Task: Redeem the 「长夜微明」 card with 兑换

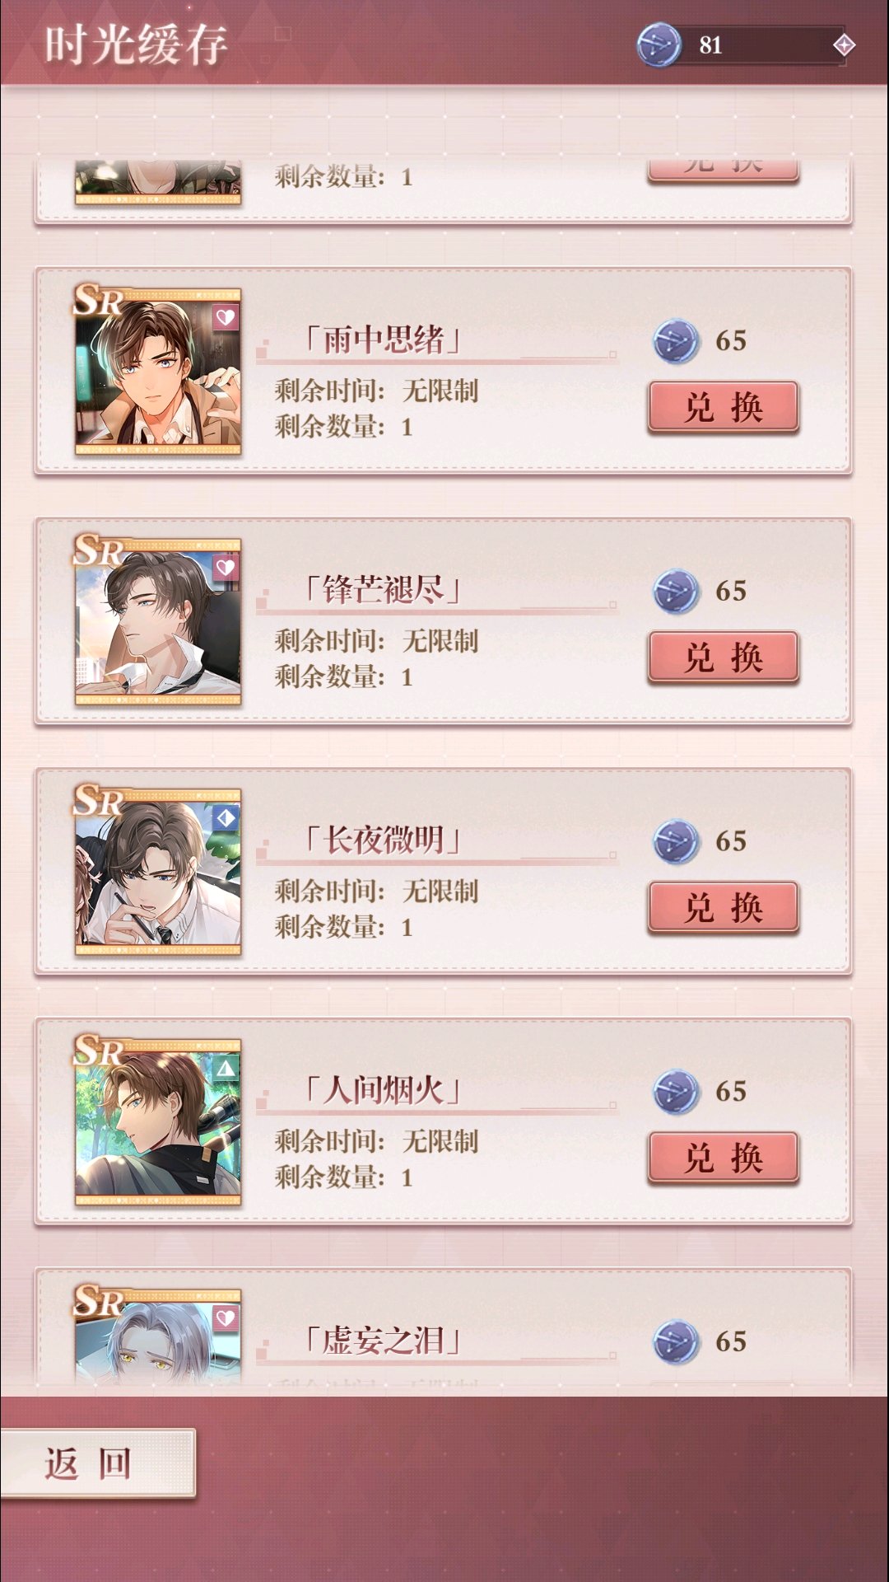Action: click(x=724, y=907)
